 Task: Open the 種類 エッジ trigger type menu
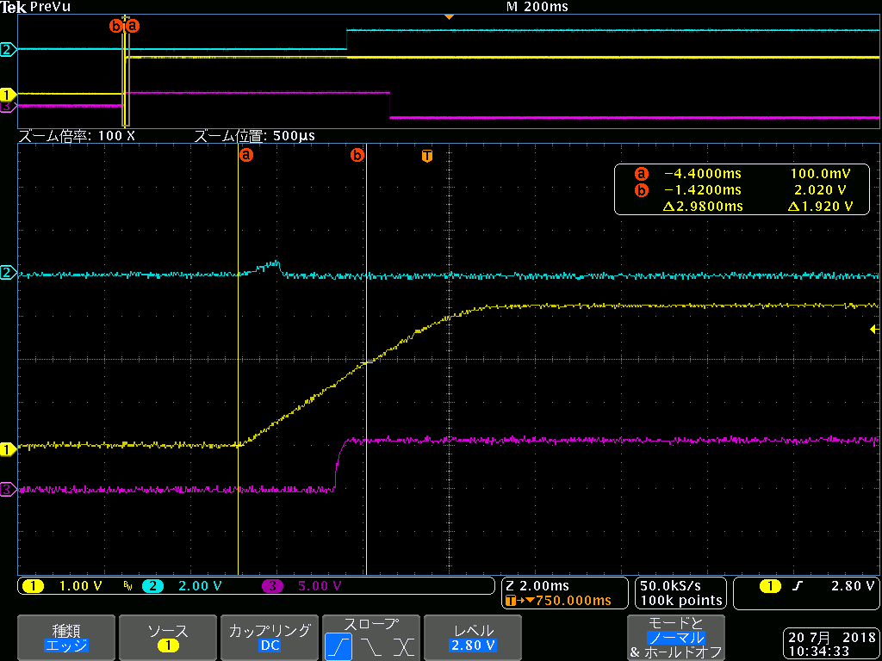(66, 638)
